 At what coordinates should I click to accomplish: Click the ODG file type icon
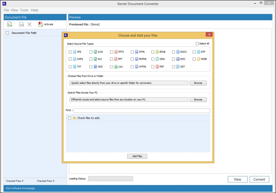click(157, 59)
